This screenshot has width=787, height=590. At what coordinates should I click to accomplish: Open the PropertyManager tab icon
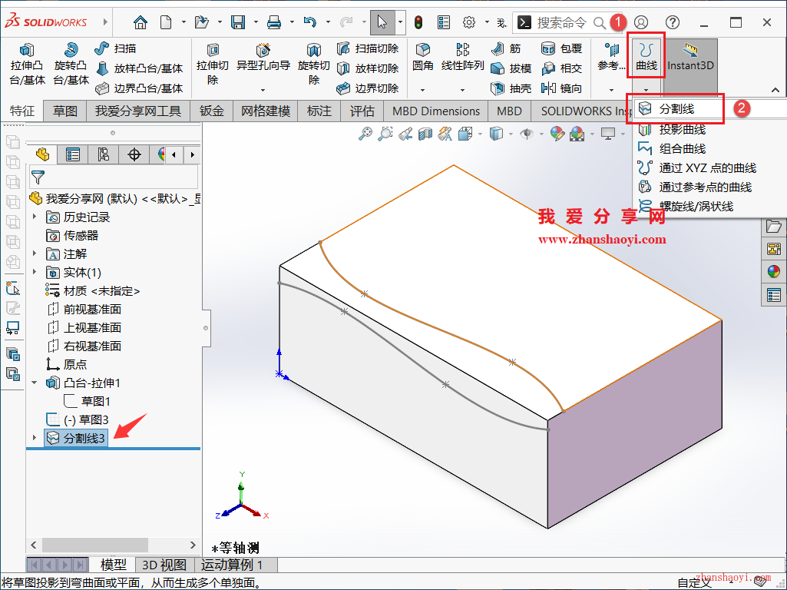click(x=73, y=154)
